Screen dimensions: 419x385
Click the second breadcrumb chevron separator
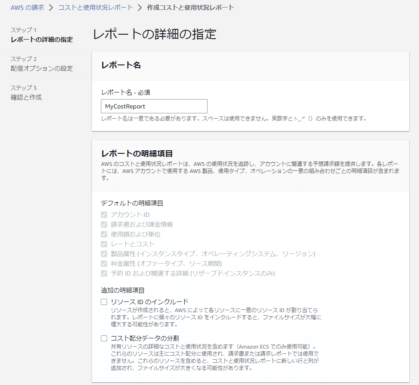coord(140,8)
